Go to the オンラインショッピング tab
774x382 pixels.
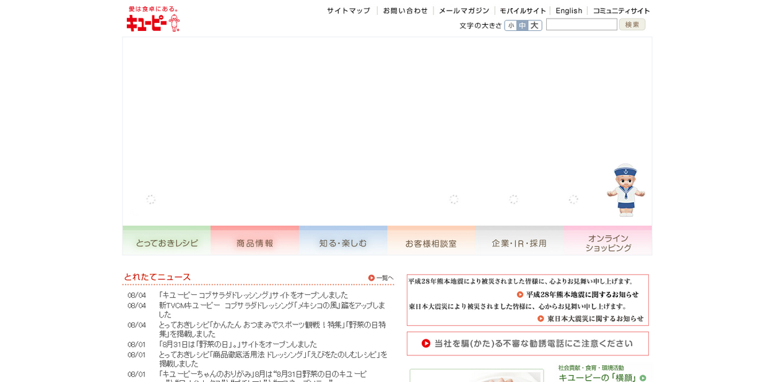pos(608,242)
